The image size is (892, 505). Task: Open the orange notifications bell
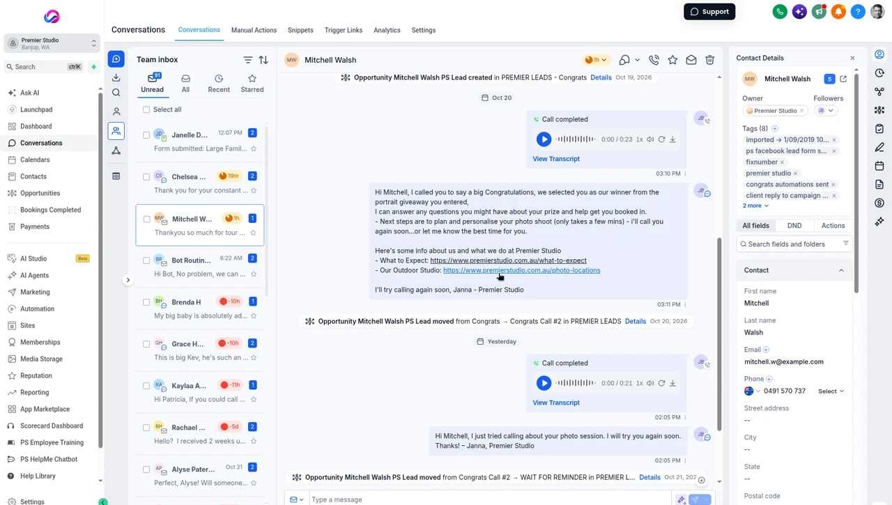[x=838, y=12]
